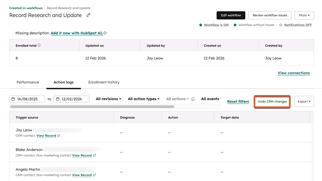
Task: Click Record Research and Update title
Action: pyautogui.click(x=46, y=15)
